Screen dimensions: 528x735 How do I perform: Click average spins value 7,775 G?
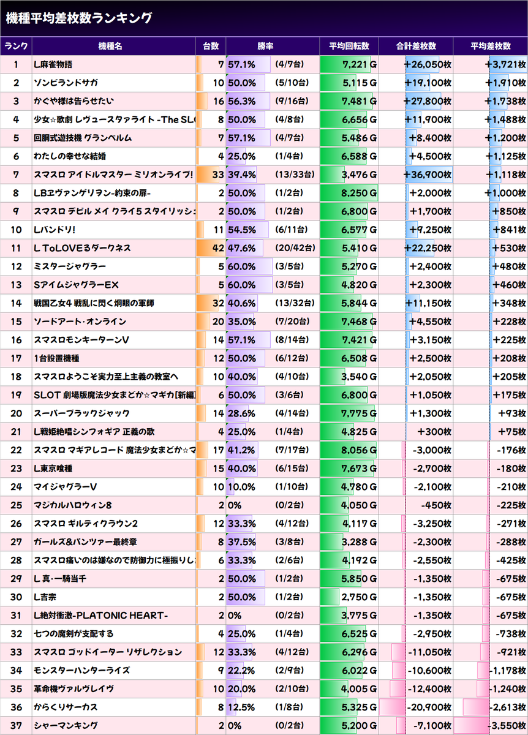pyautogui.click(x=360, y=413)
